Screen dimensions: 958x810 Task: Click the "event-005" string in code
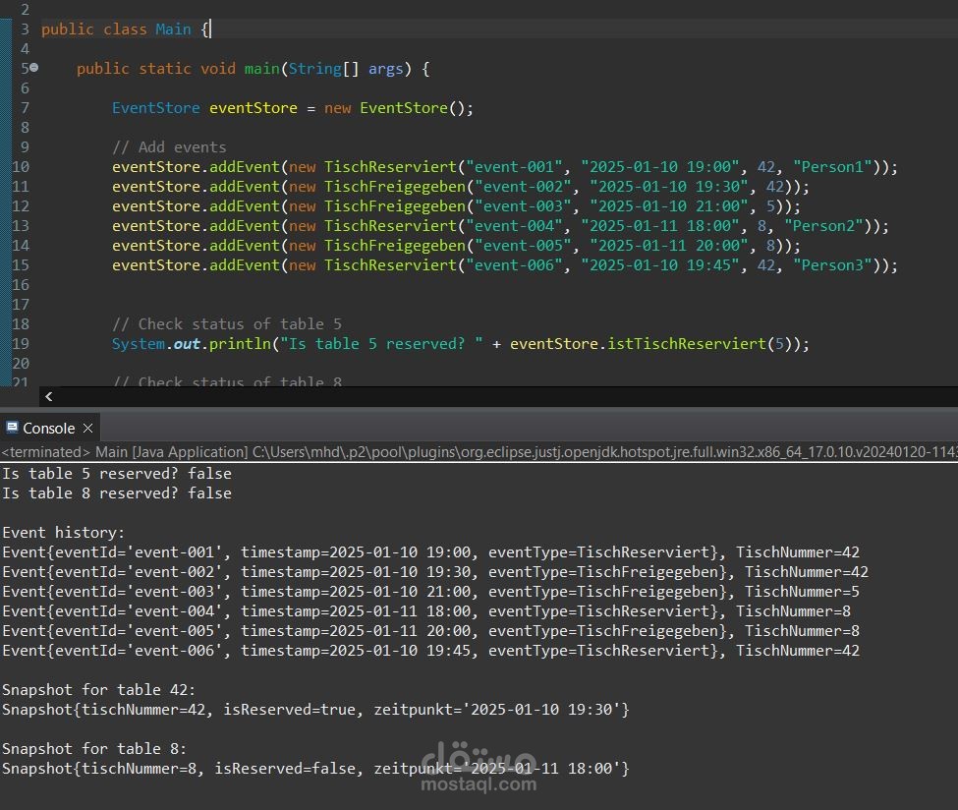523,245
